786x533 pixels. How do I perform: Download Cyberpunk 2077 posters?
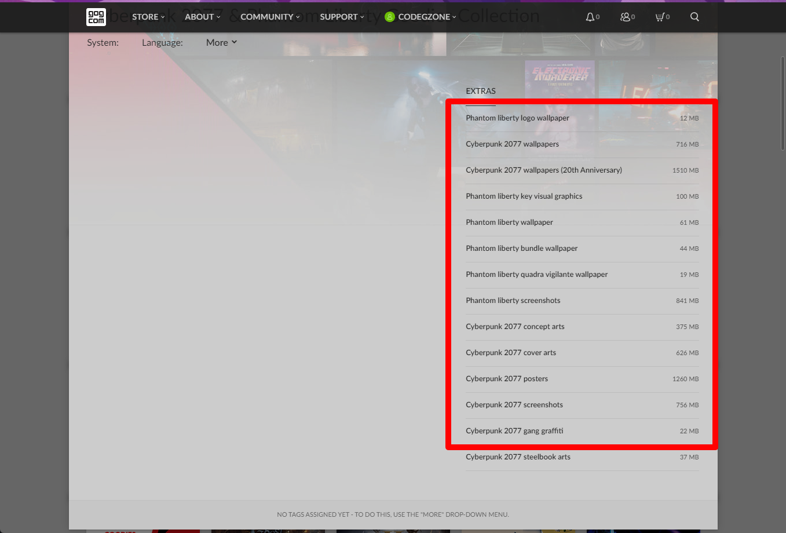coord(582,379)
